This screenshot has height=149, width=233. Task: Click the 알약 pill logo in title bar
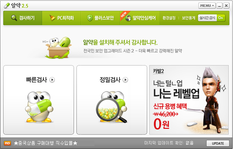7,6
